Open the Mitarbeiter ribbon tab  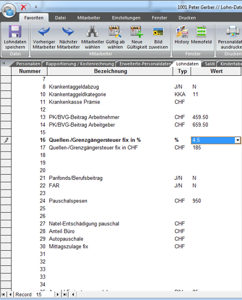(89, 18)
